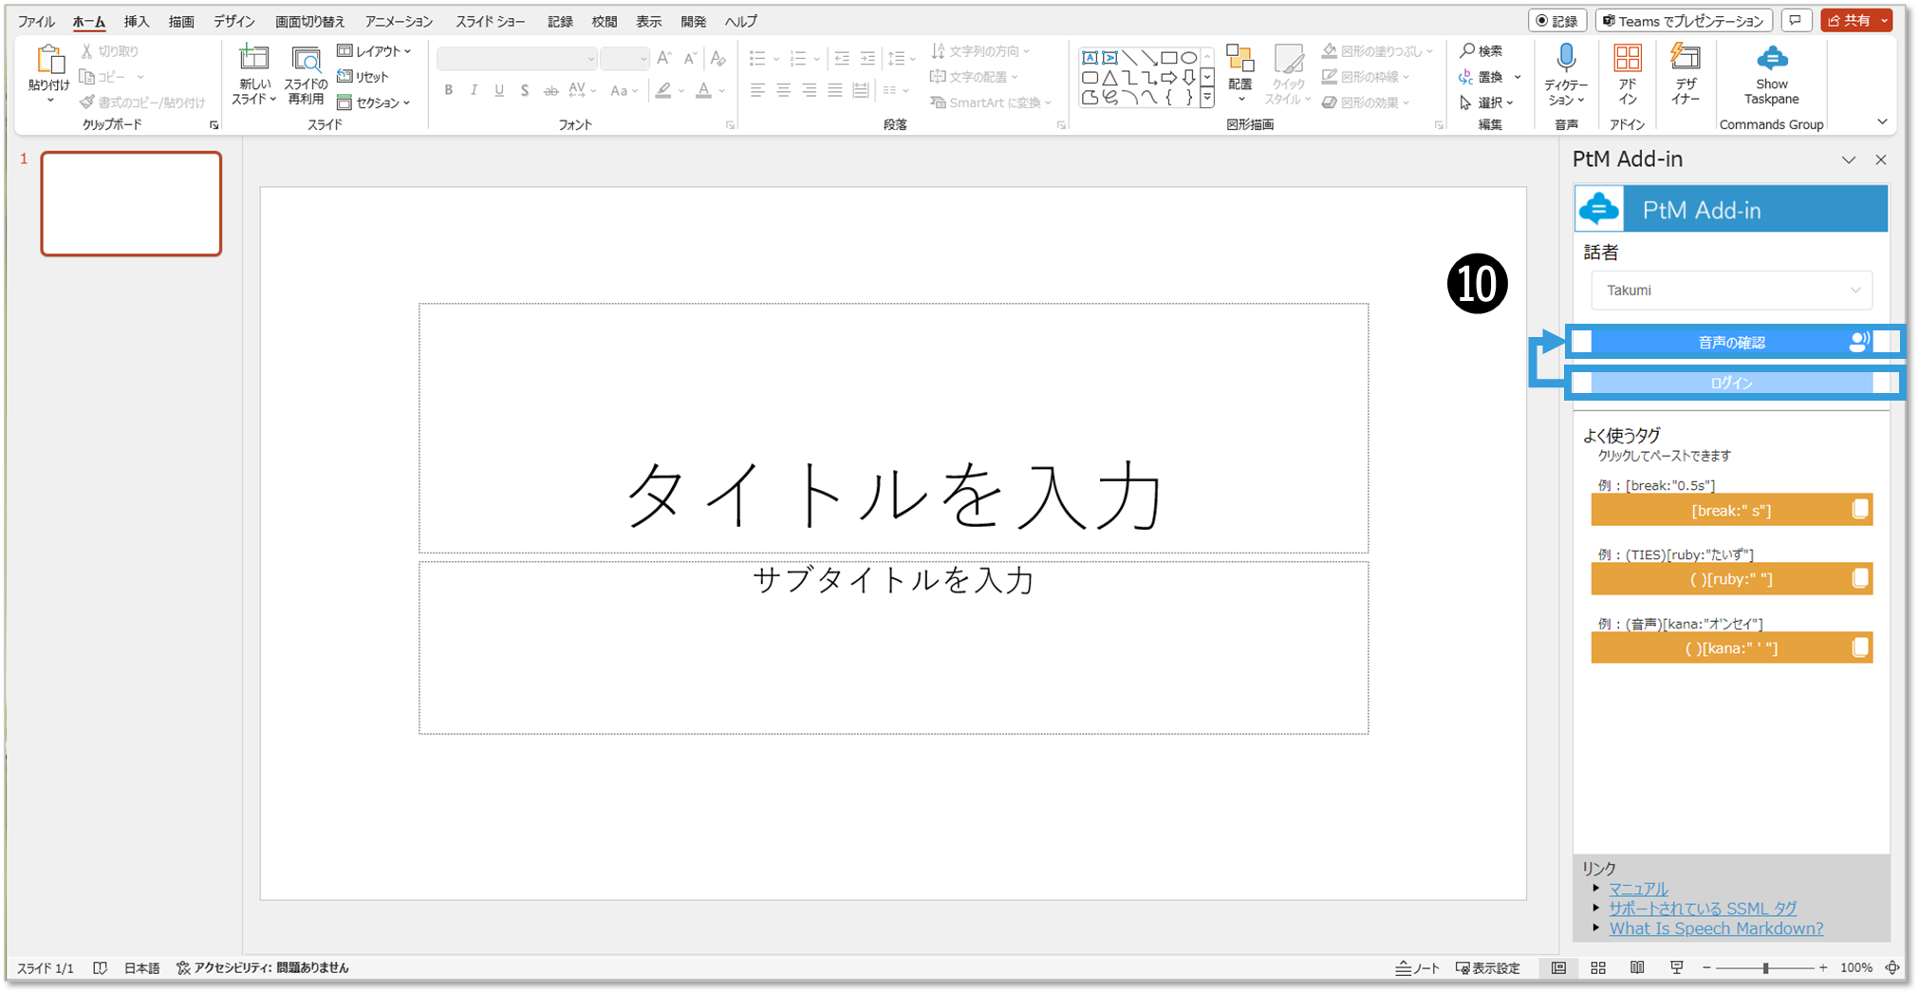
Task: Click the Dictation microphone icon
Action: (x=1566, y=60)
